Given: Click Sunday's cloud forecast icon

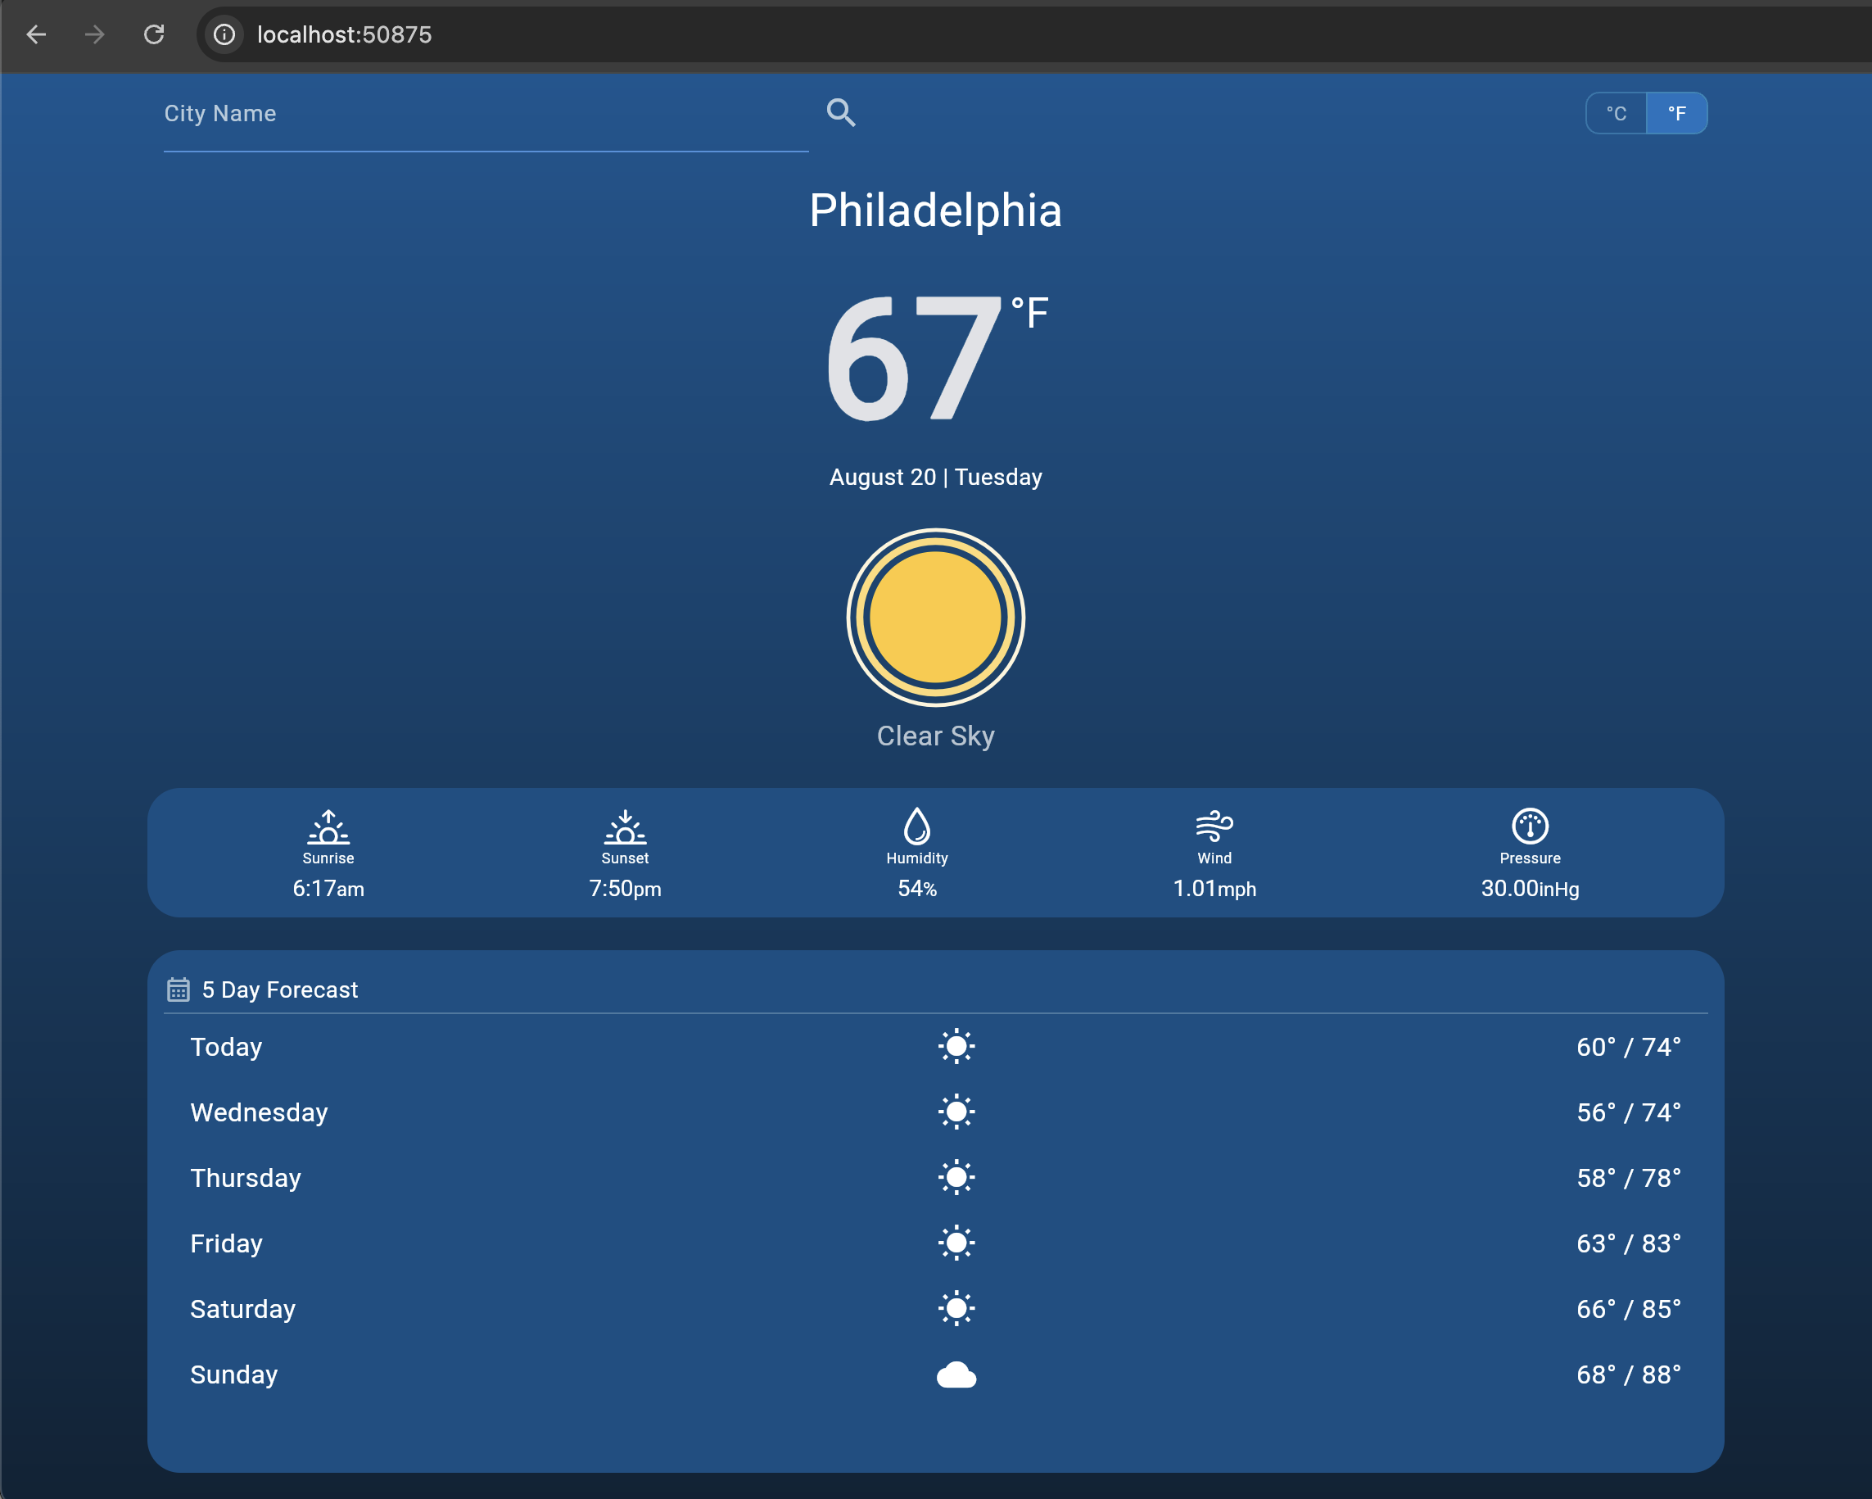Looking at the screenshot, I should 956,1374.
